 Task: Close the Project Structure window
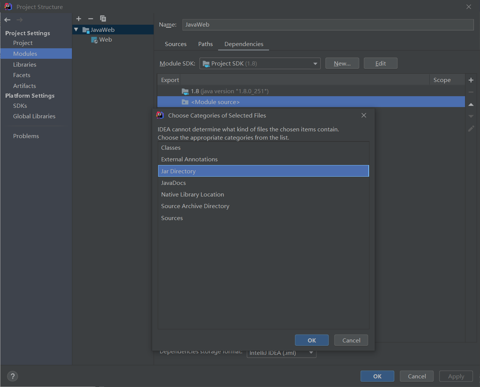469,7
